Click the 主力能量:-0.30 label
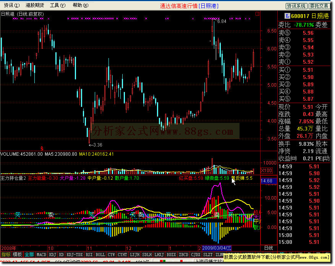 click(43, 178)
